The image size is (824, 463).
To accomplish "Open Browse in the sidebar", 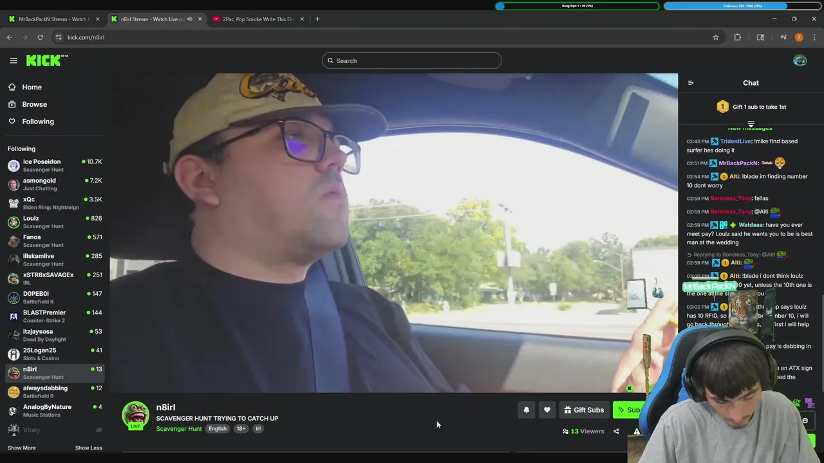I will tap(35, 104).
